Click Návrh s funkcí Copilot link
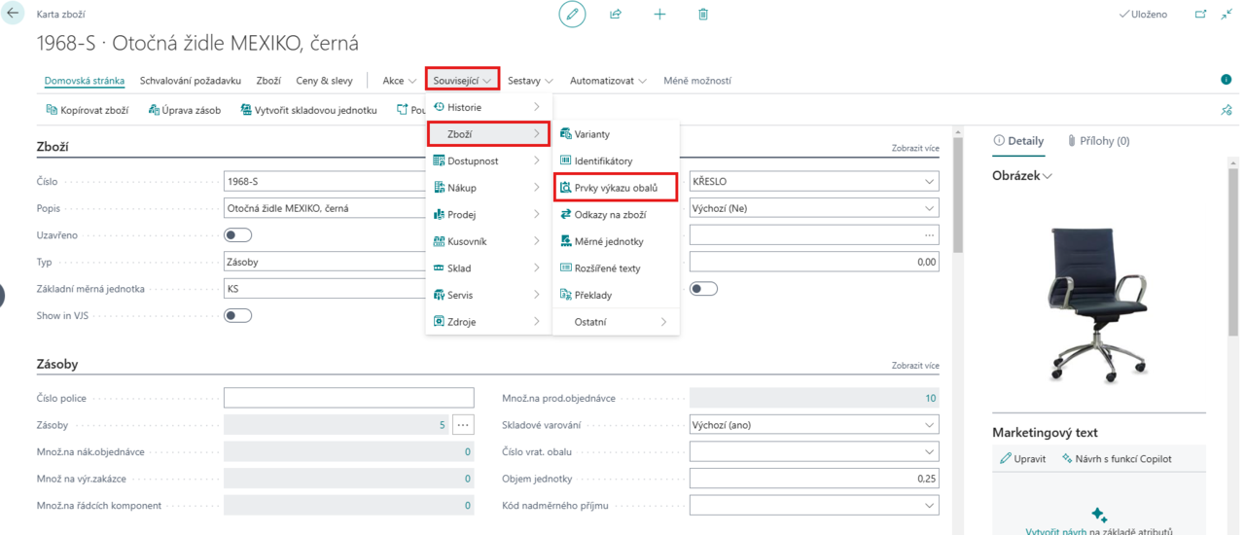The height and width of the screenshot is (535, 1245). click(x=1117, y=458)
